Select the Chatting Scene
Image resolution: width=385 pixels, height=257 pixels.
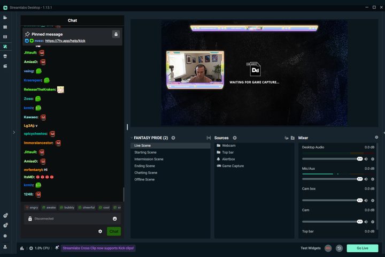(145, 173)
